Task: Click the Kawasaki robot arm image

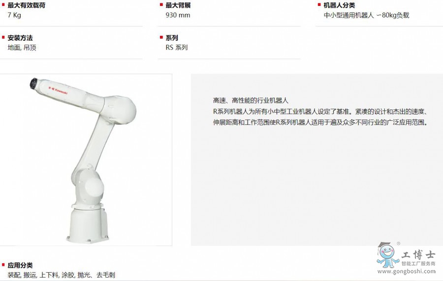Action: (x=84, y=160)
